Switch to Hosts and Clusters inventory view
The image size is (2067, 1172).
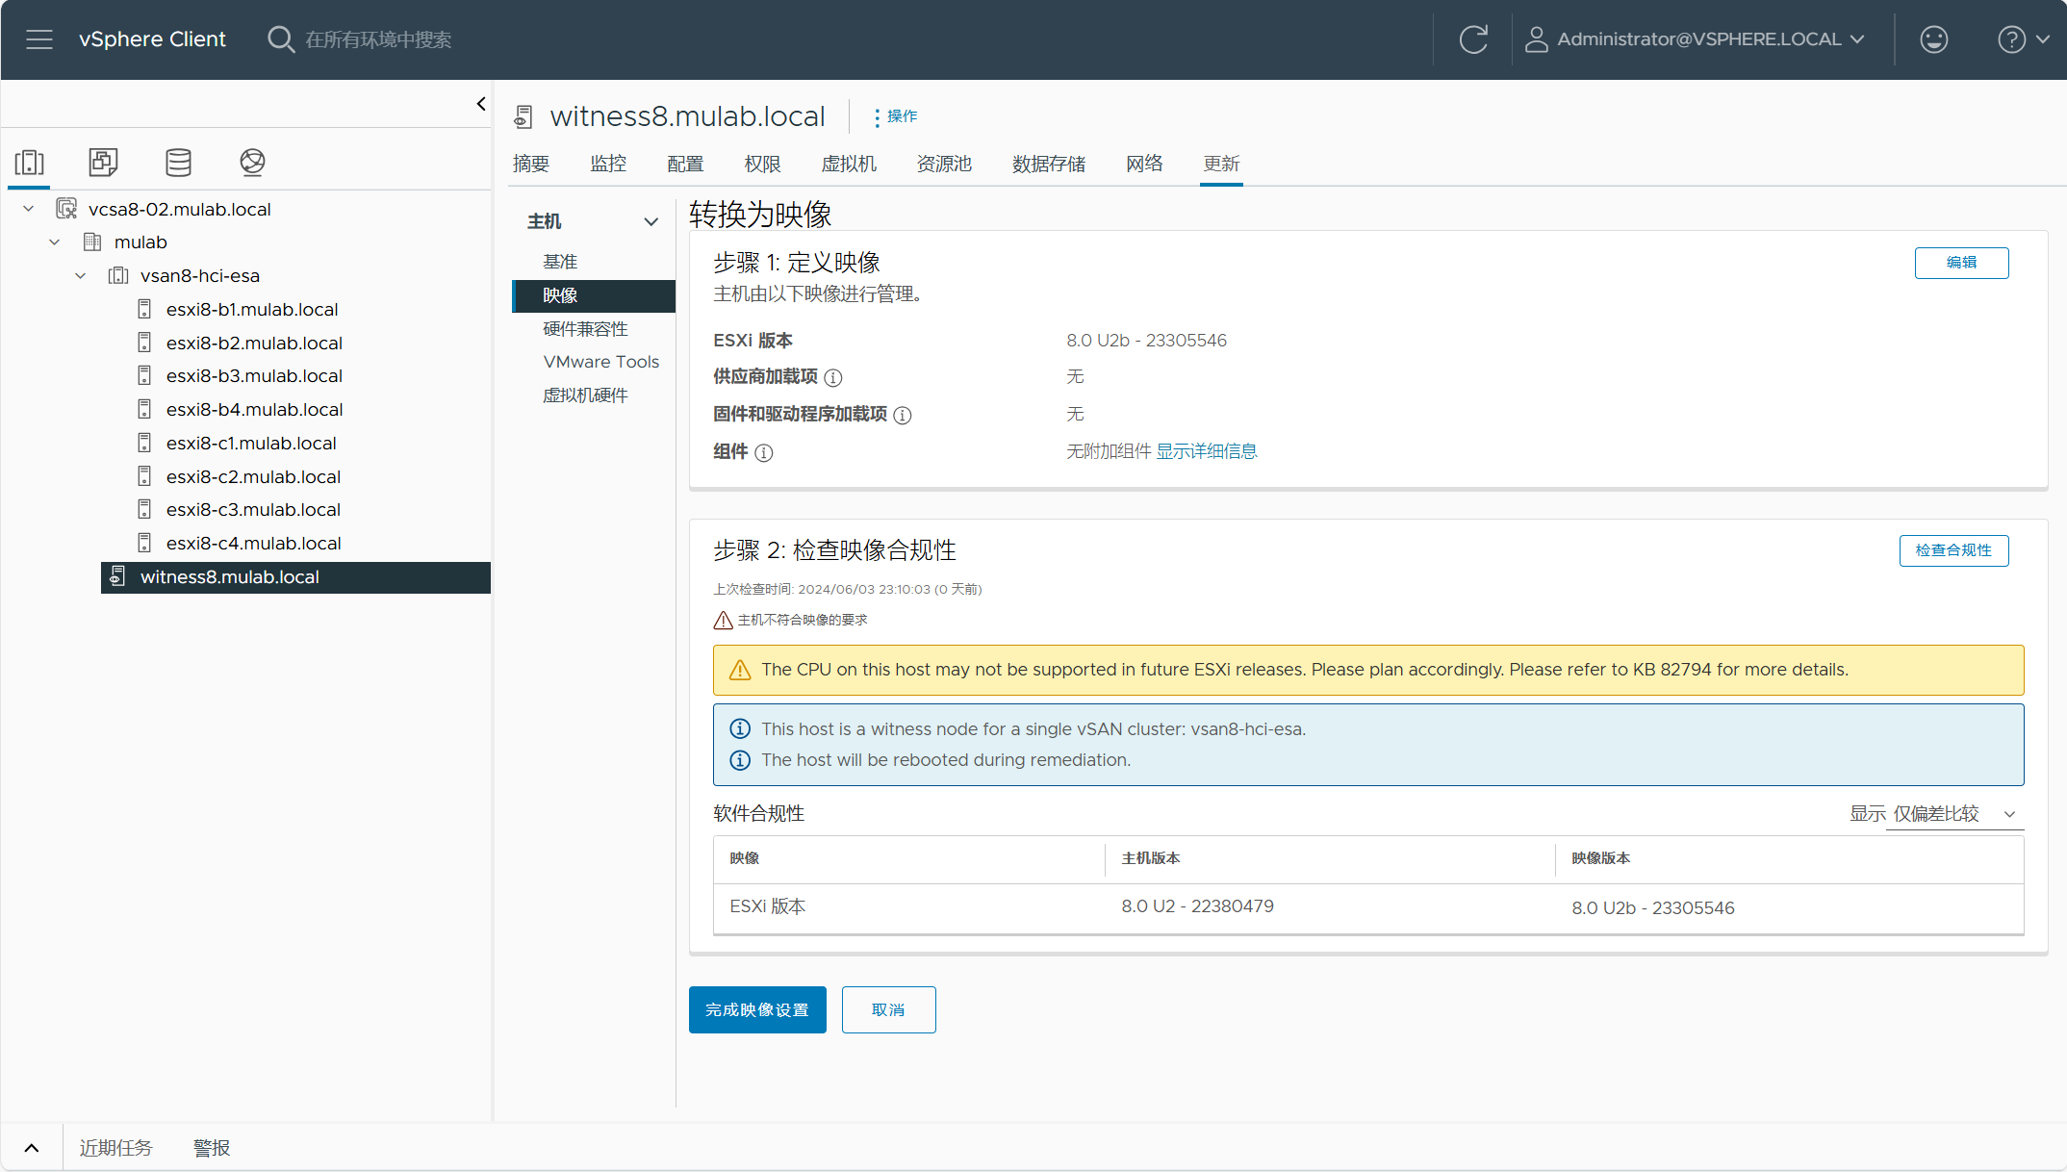[x=30, y=162]
